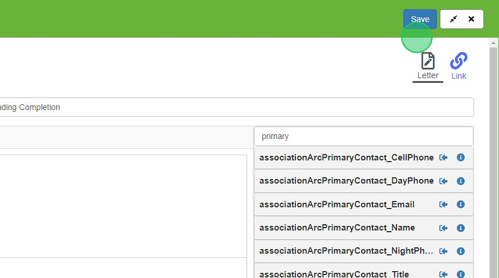This screenshot has height=278, width=499.
Task: Select the associationArcPrimaryContact_Email list item
Action: [x=363, y=204]
